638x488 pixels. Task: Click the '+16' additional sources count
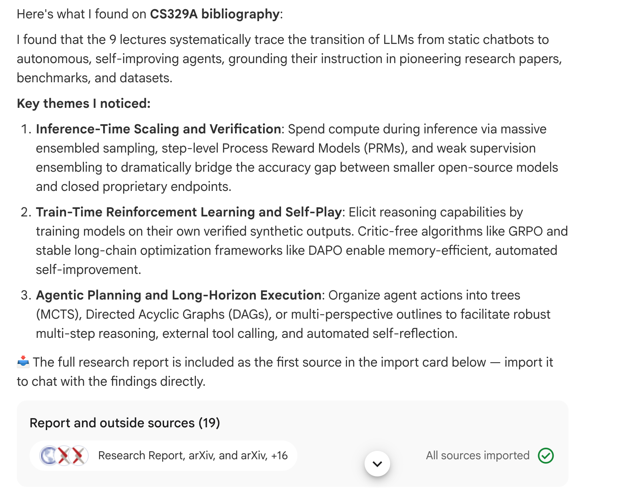click(279, 456)
